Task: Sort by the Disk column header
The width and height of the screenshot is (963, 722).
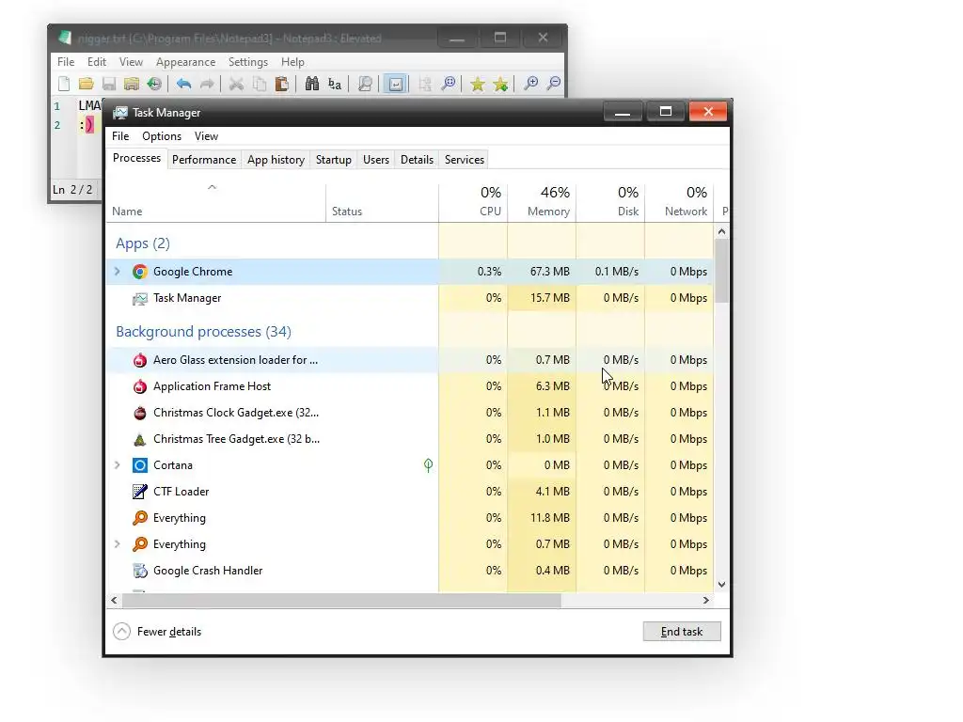Action: [x=610, y=201]
